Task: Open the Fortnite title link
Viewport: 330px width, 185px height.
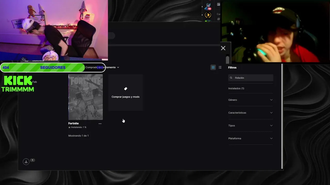Action: [73, 123]
